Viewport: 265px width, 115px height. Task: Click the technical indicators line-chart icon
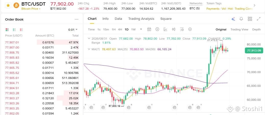point(166,29)
